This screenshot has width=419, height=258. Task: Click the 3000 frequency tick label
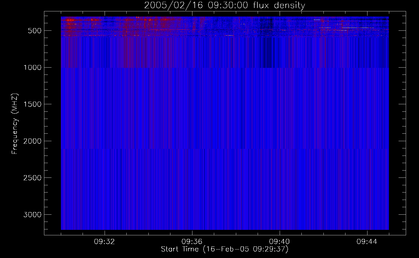tap(32, 215)
